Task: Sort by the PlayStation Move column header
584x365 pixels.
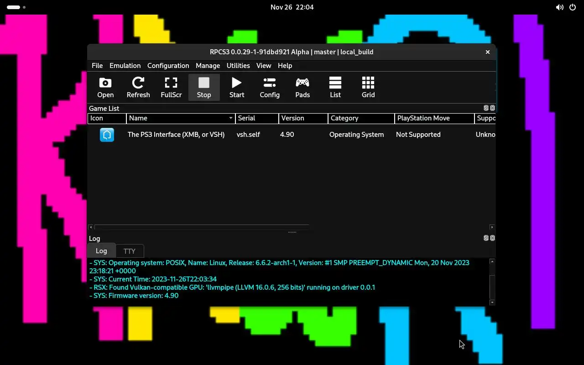Action: 434,118
